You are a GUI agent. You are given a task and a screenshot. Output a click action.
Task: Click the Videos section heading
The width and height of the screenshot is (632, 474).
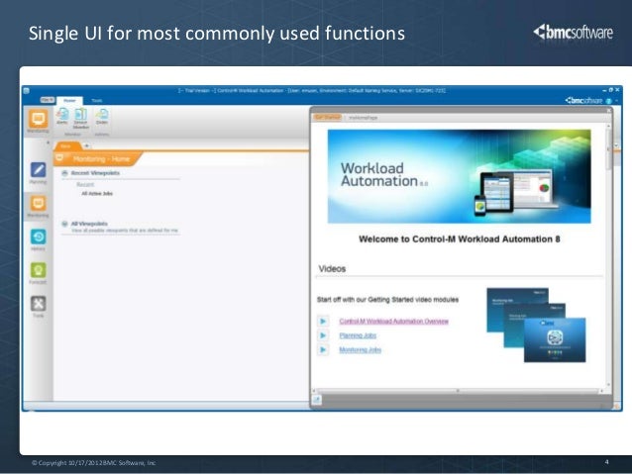[x=332, y=268]
